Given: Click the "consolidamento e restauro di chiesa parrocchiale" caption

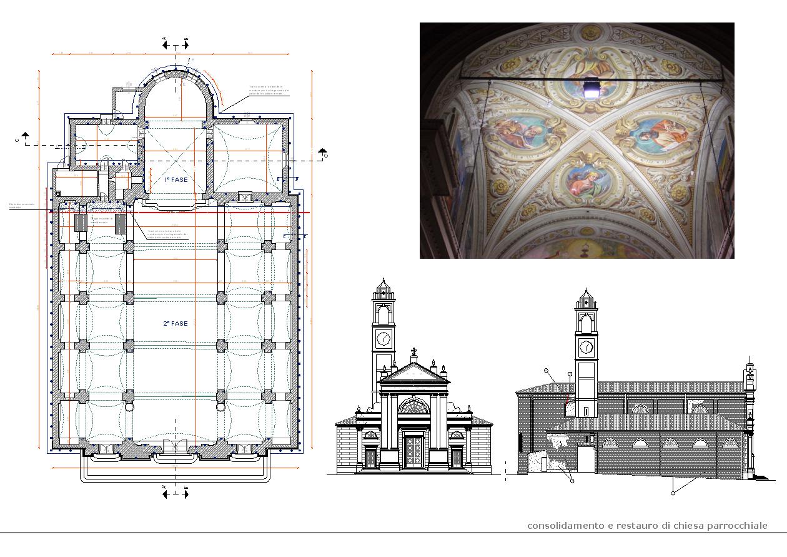Looking at the screenshot, I should click(647, 525).
